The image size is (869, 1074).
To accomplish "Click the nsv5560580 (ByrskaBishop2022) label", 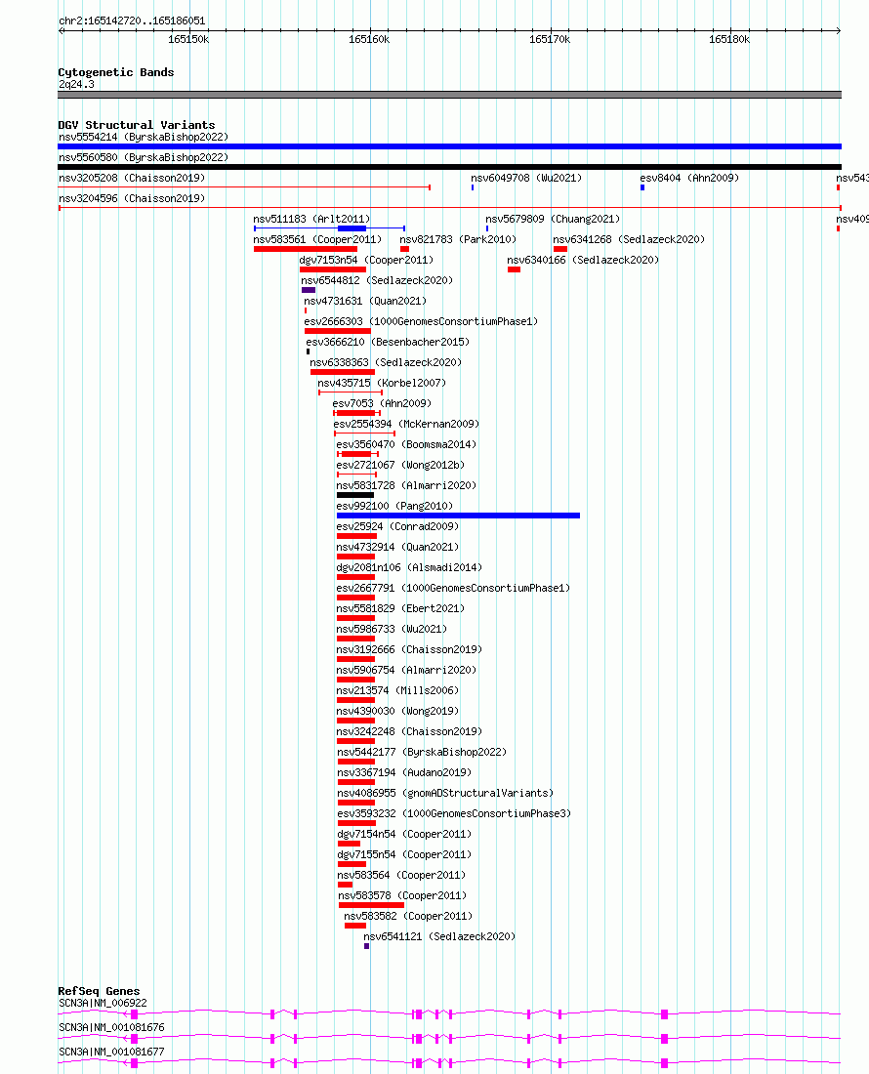I will (144, 157).
